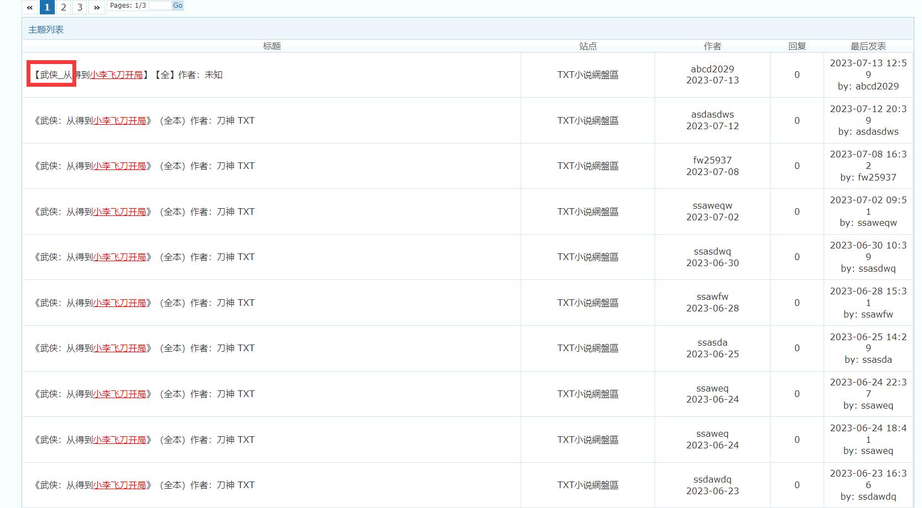Open the topic posted by asdasdws
Image resolution: width=922 pixels, height=508 pixels.
tap(144, 120)
